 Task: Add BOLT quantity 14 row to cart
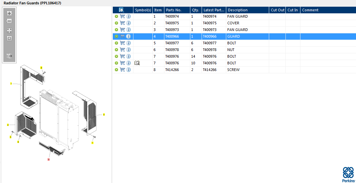(122, 56)
